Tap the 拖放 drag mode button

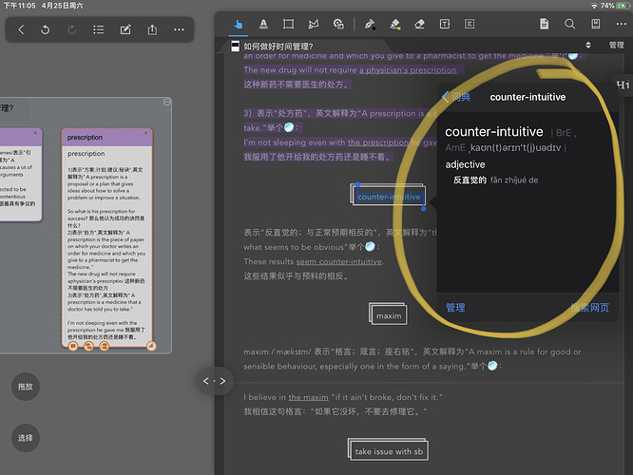pos(26,387)
